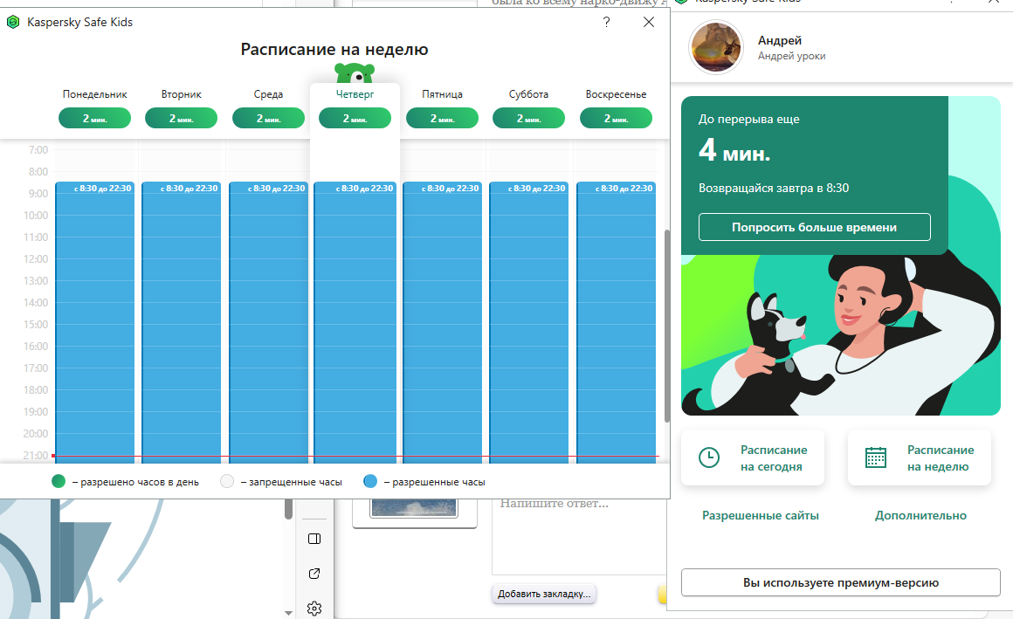Click 'Возвращайся завтра в 8:30' text
1013x619 pixels.
tap(774, 188)
